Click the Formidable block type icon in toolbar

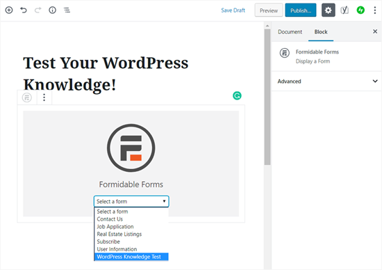pos(27,97)
